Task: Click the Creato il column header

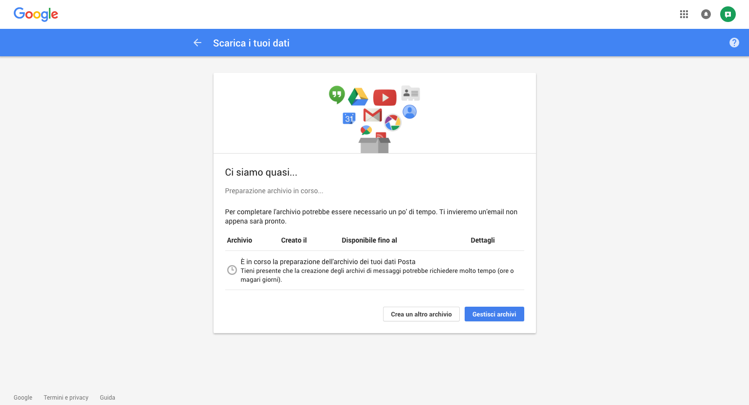Action: pyautogui.click(x=294, y=240)
